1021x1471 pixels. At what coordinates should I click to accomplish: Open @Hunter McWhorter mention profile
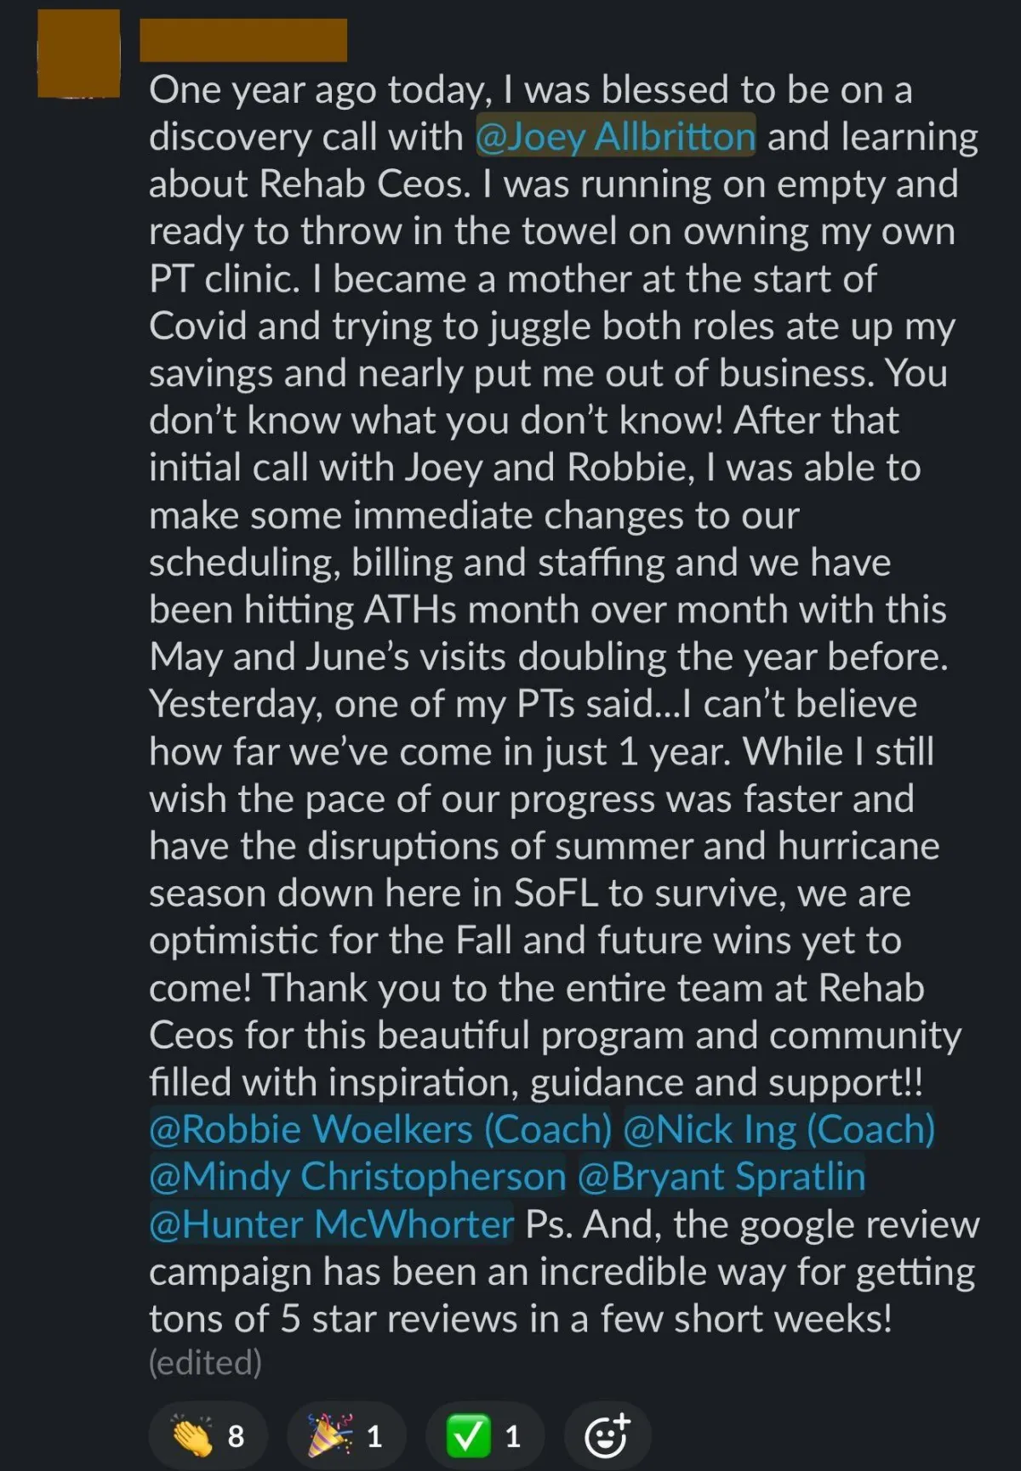[x=332, y=1224]
